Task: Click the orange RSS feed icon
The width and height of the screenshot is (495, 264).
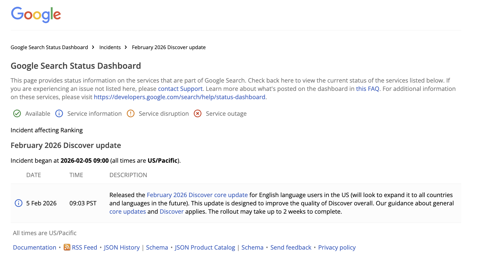Action: click(67, 247)
